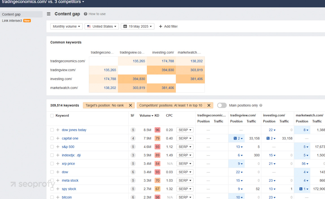Screen dimensions: 325x199
Task: Select Content gap in the sidebar
Action: coord(21,14)
